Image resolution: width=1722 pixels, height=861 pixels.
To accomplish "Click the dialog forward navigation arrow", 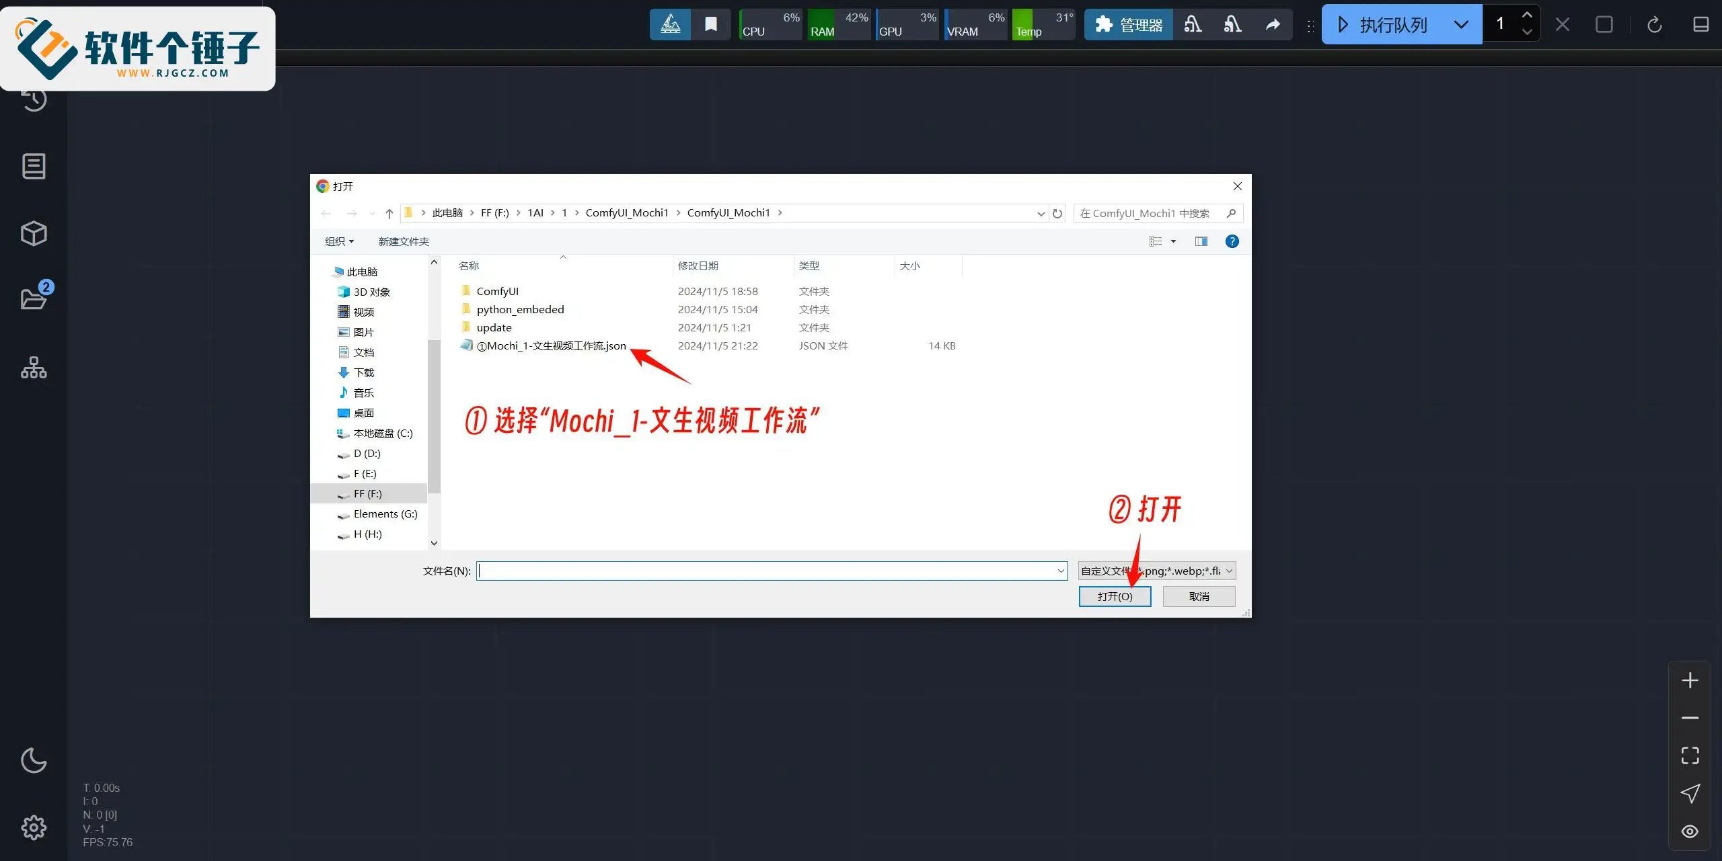I will pos(351,214).
